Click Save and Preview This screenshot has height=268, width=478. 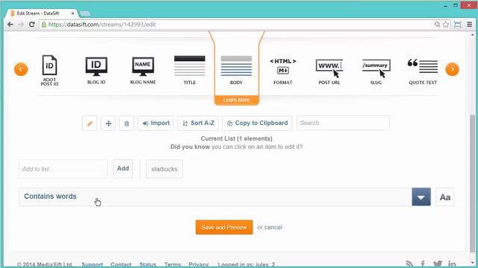tap(224, 227)
